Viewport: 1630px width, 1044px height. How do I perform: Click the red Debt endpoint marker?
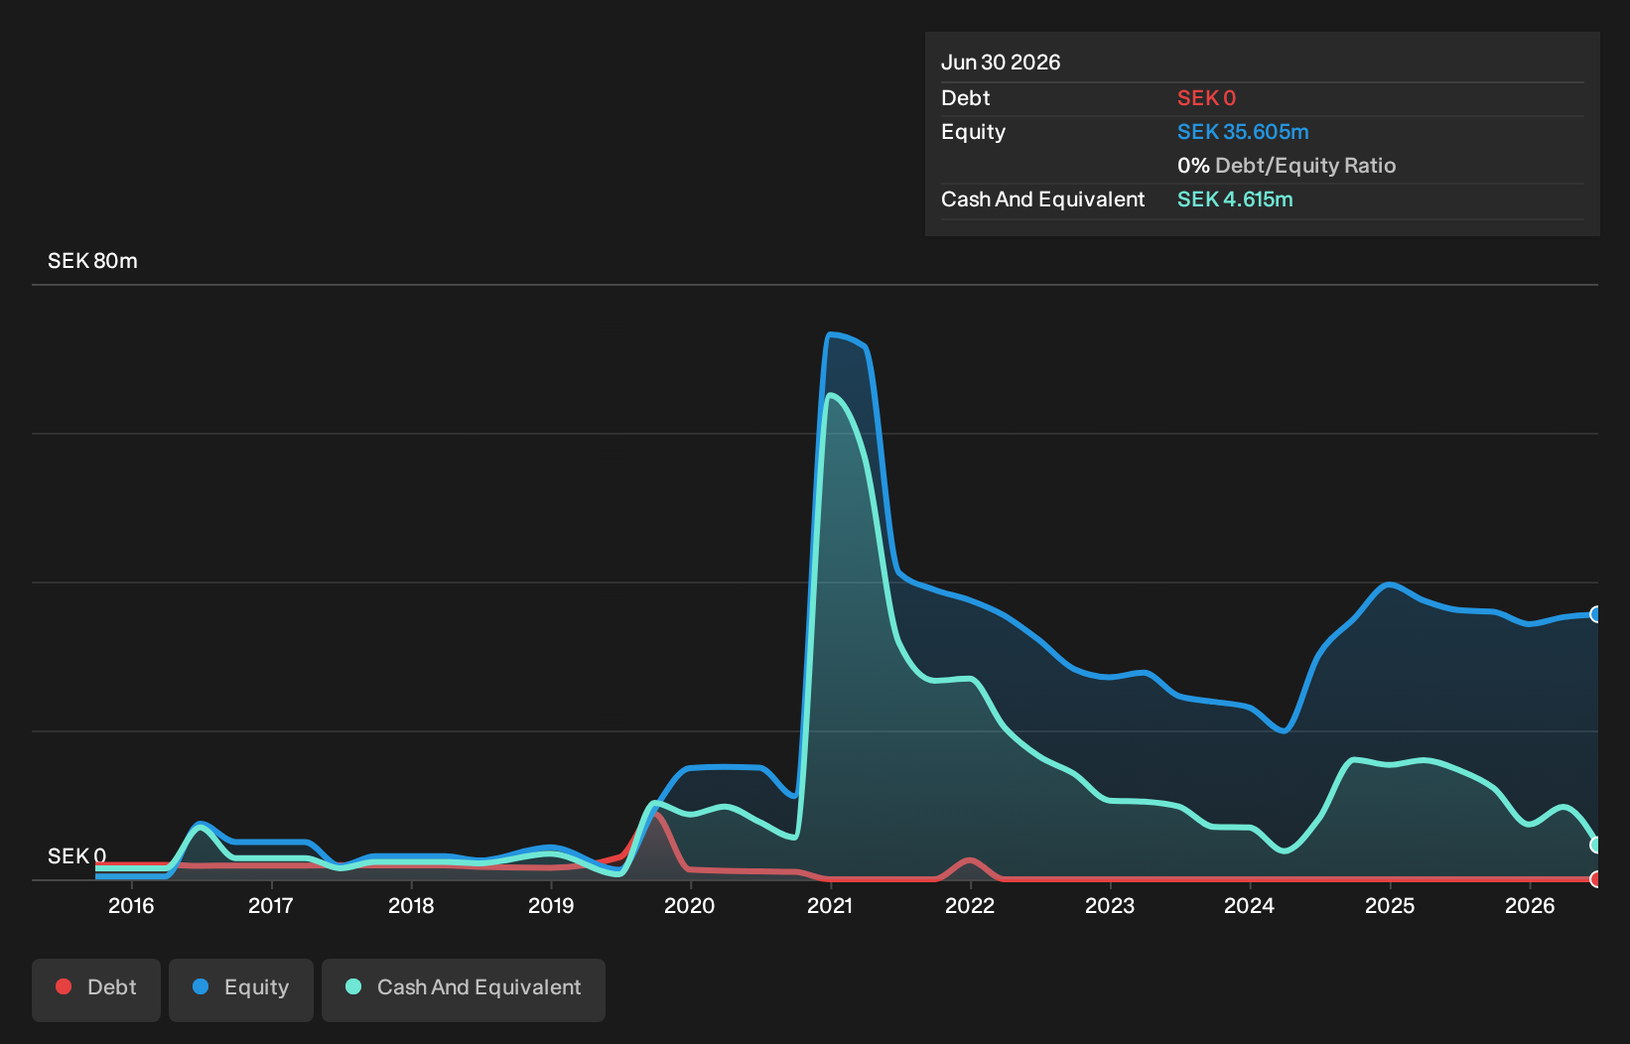tap(1596, 879)
